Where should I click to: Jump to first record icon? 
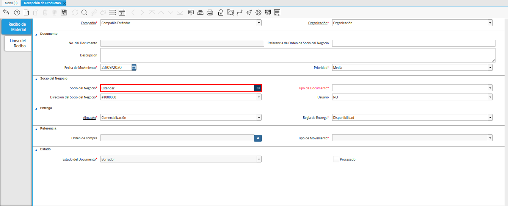152,12
